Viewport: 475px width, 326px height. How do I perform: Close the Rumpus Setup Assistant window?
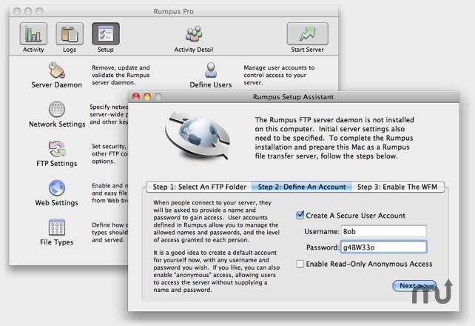tap(136, 97)
